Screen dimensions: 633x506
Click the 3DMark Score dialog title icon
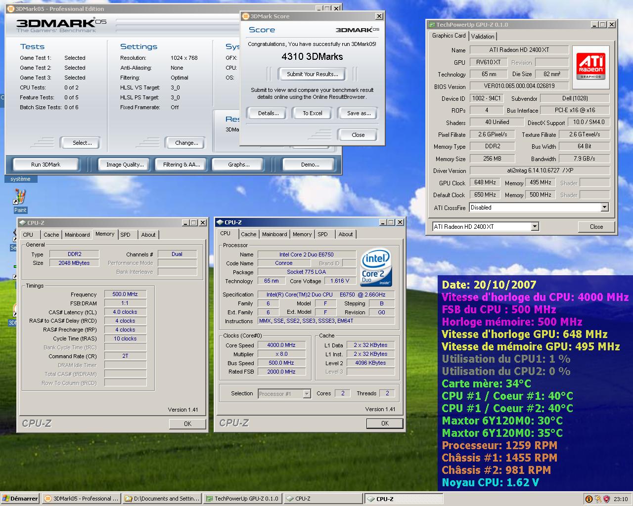[x=246, y=16]
